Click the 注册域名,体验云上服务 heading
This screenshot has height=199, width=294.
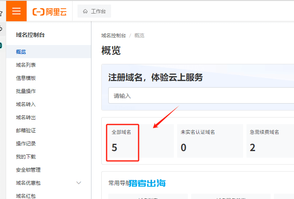[155, 77]
